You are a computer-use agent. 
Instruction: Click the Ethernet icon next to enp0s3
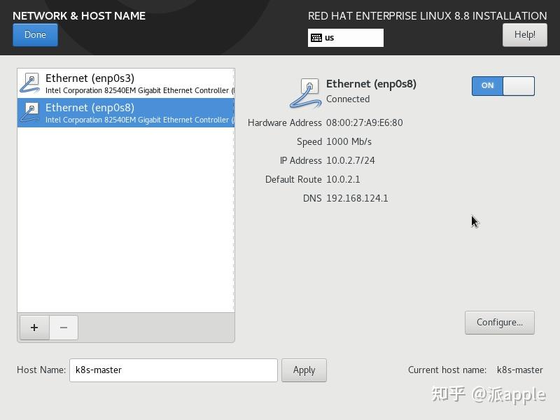pyautogui.click(x=29, y=83)
